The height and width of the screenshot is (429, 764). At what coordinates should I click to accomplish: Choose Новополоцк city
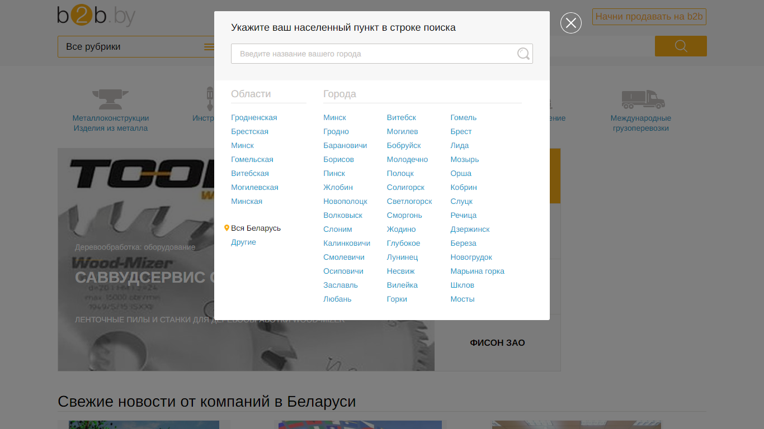tap(345, 201)
